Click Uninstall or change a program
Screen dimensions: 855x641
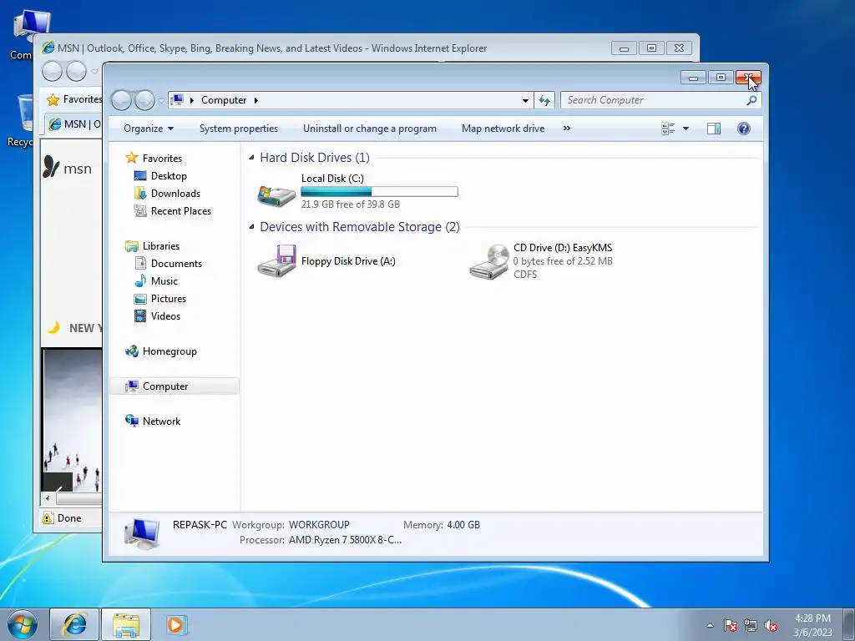pyautogui.click(x=370, y=129)
